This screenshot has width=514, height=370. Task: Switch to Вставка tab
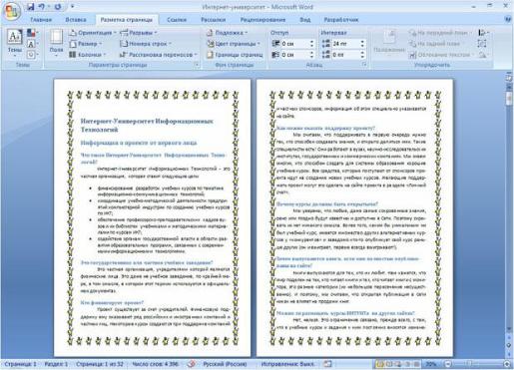pyautogui.click(x=76, y=20)
